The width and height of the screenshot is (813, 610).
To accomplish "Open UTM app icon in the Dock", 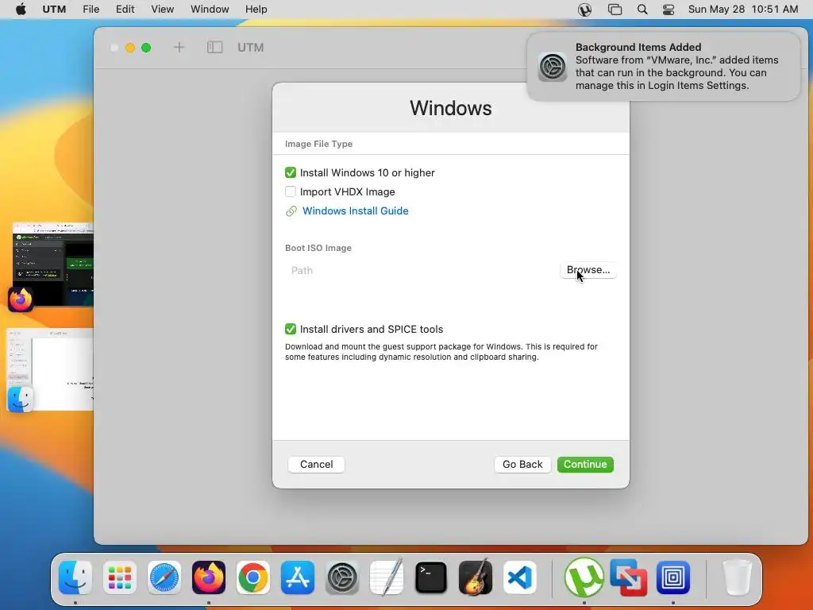I will 673,577.
